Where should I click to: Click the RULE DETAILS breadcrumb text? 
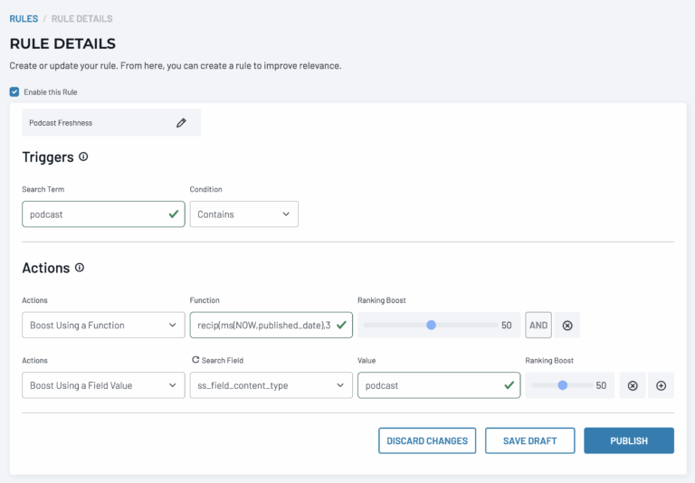coord(82,19)
